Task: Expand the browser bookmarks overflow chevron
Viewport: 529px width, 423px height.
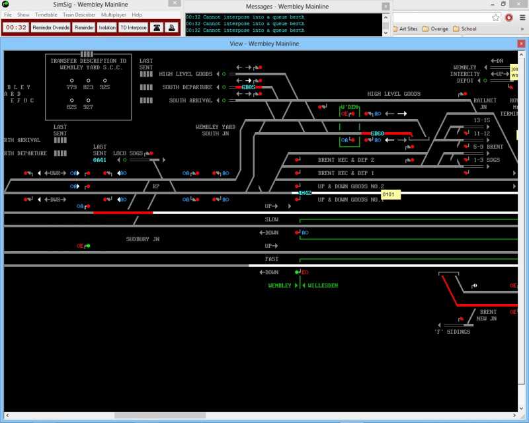Action: point(522,29)
